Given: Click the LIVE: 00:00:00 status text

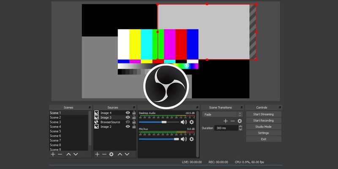Looking at the screenshot, I should 192,162.
